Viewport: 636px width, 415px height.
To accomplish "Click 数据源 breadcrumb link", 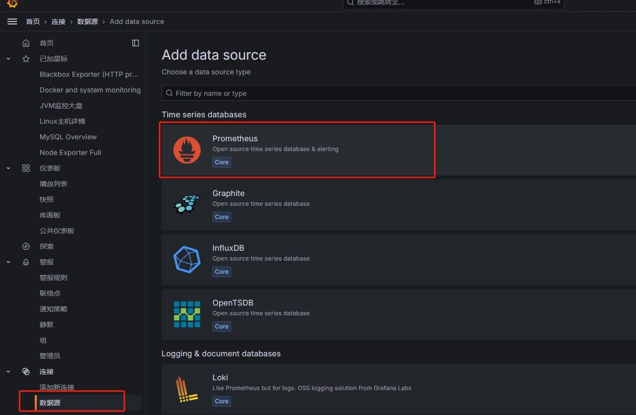I will pyautogui.click(x=88, y=22).
